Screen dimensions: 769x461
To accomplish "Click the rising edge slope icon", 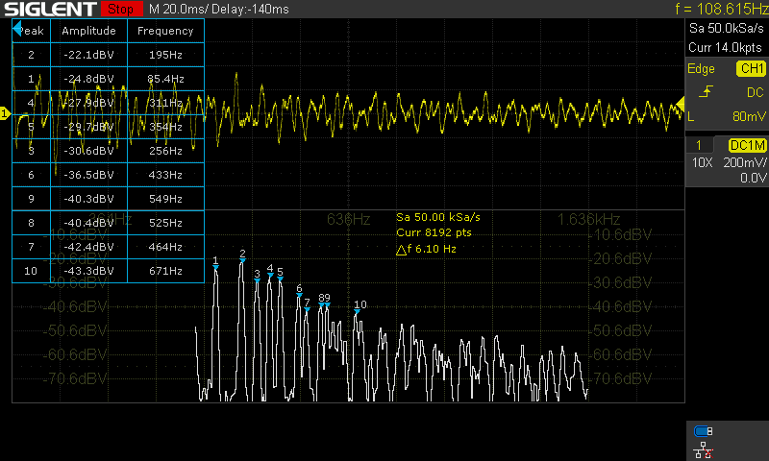I will click(707, 91).
